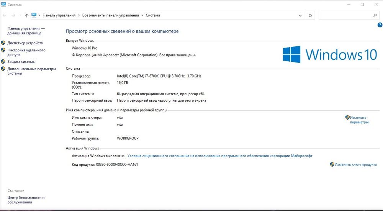The width and height of the screenshot is (383, 212).
Task: Click the System window title icon
Action: pos(3,4)
